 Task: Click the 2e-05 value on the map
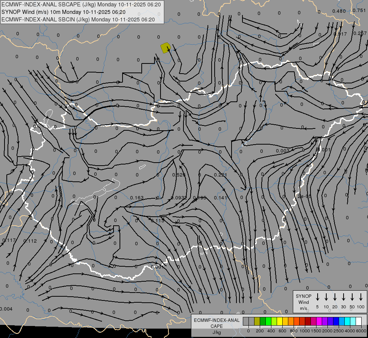tap(304, 196)
